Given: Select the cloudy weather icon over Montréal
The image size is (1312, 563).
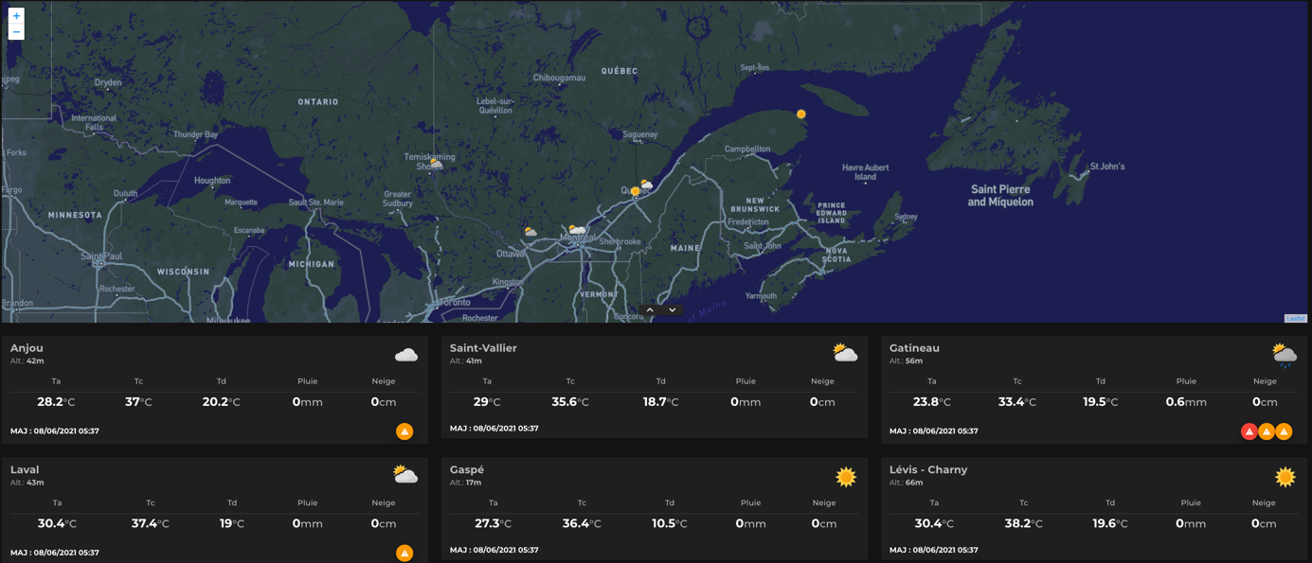Looking at the screenshot, I should click(x=578, y=231).
